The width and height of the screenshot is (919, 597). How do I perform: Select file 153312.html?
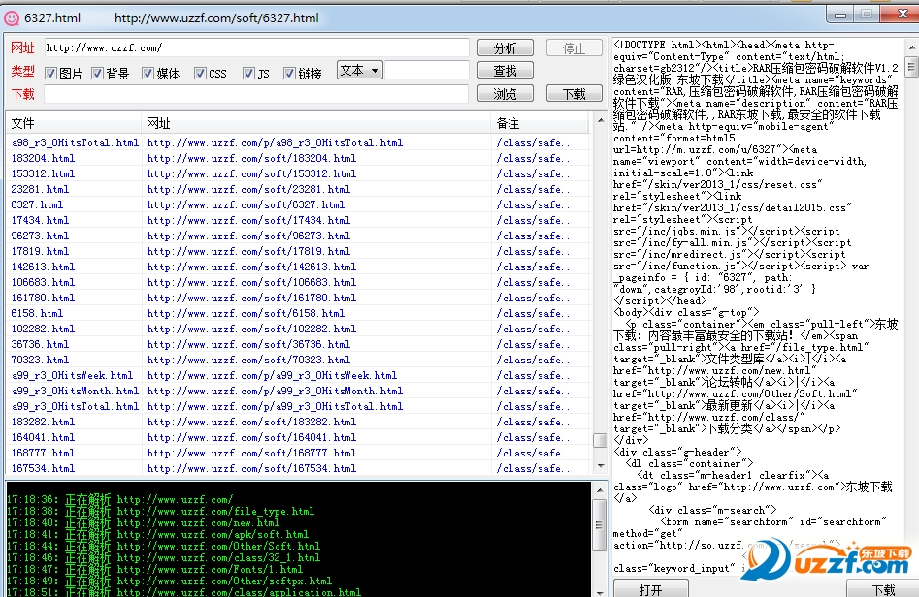[x=43, y=173]
